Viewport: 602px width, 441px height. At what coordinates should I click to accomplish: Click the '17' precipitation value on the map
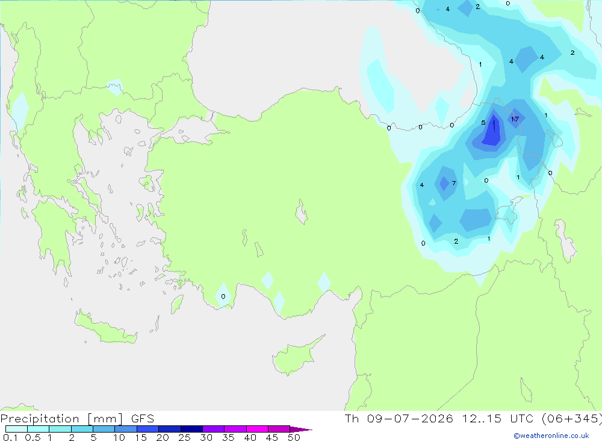point(515,119)
